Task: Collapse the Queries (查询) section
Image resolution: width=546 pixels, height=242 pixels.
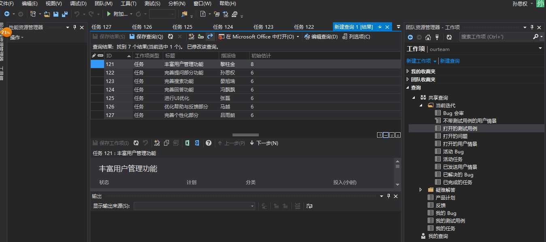Action: [408, 88]
